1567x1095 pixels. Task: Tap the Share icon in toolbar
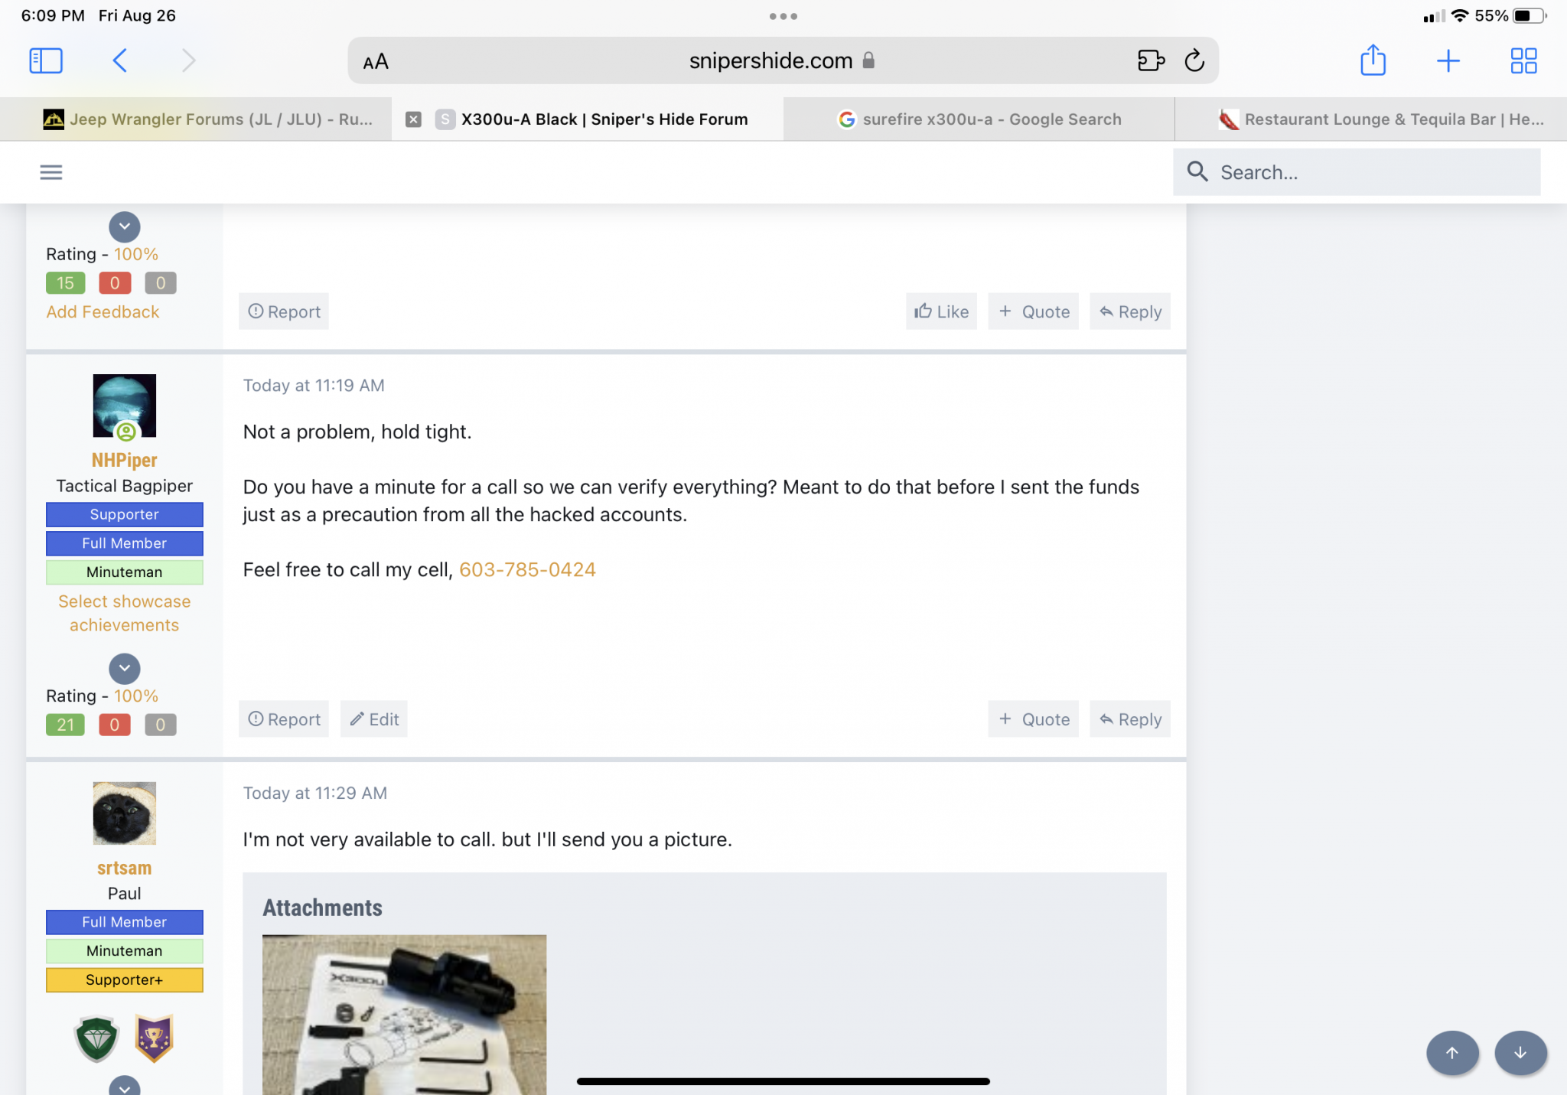point(1373,60)
